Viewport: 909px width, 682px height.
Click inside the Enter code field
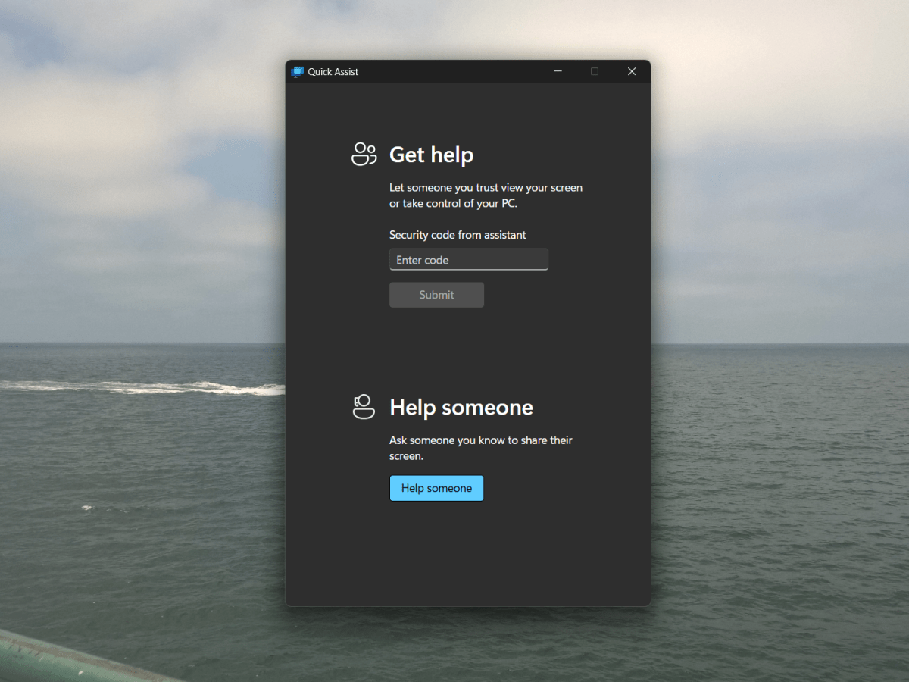pyautogui.click(x=468, y=259)
